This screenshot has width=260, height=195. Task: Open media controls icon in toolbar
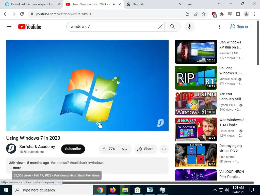(x=230, y=14)
